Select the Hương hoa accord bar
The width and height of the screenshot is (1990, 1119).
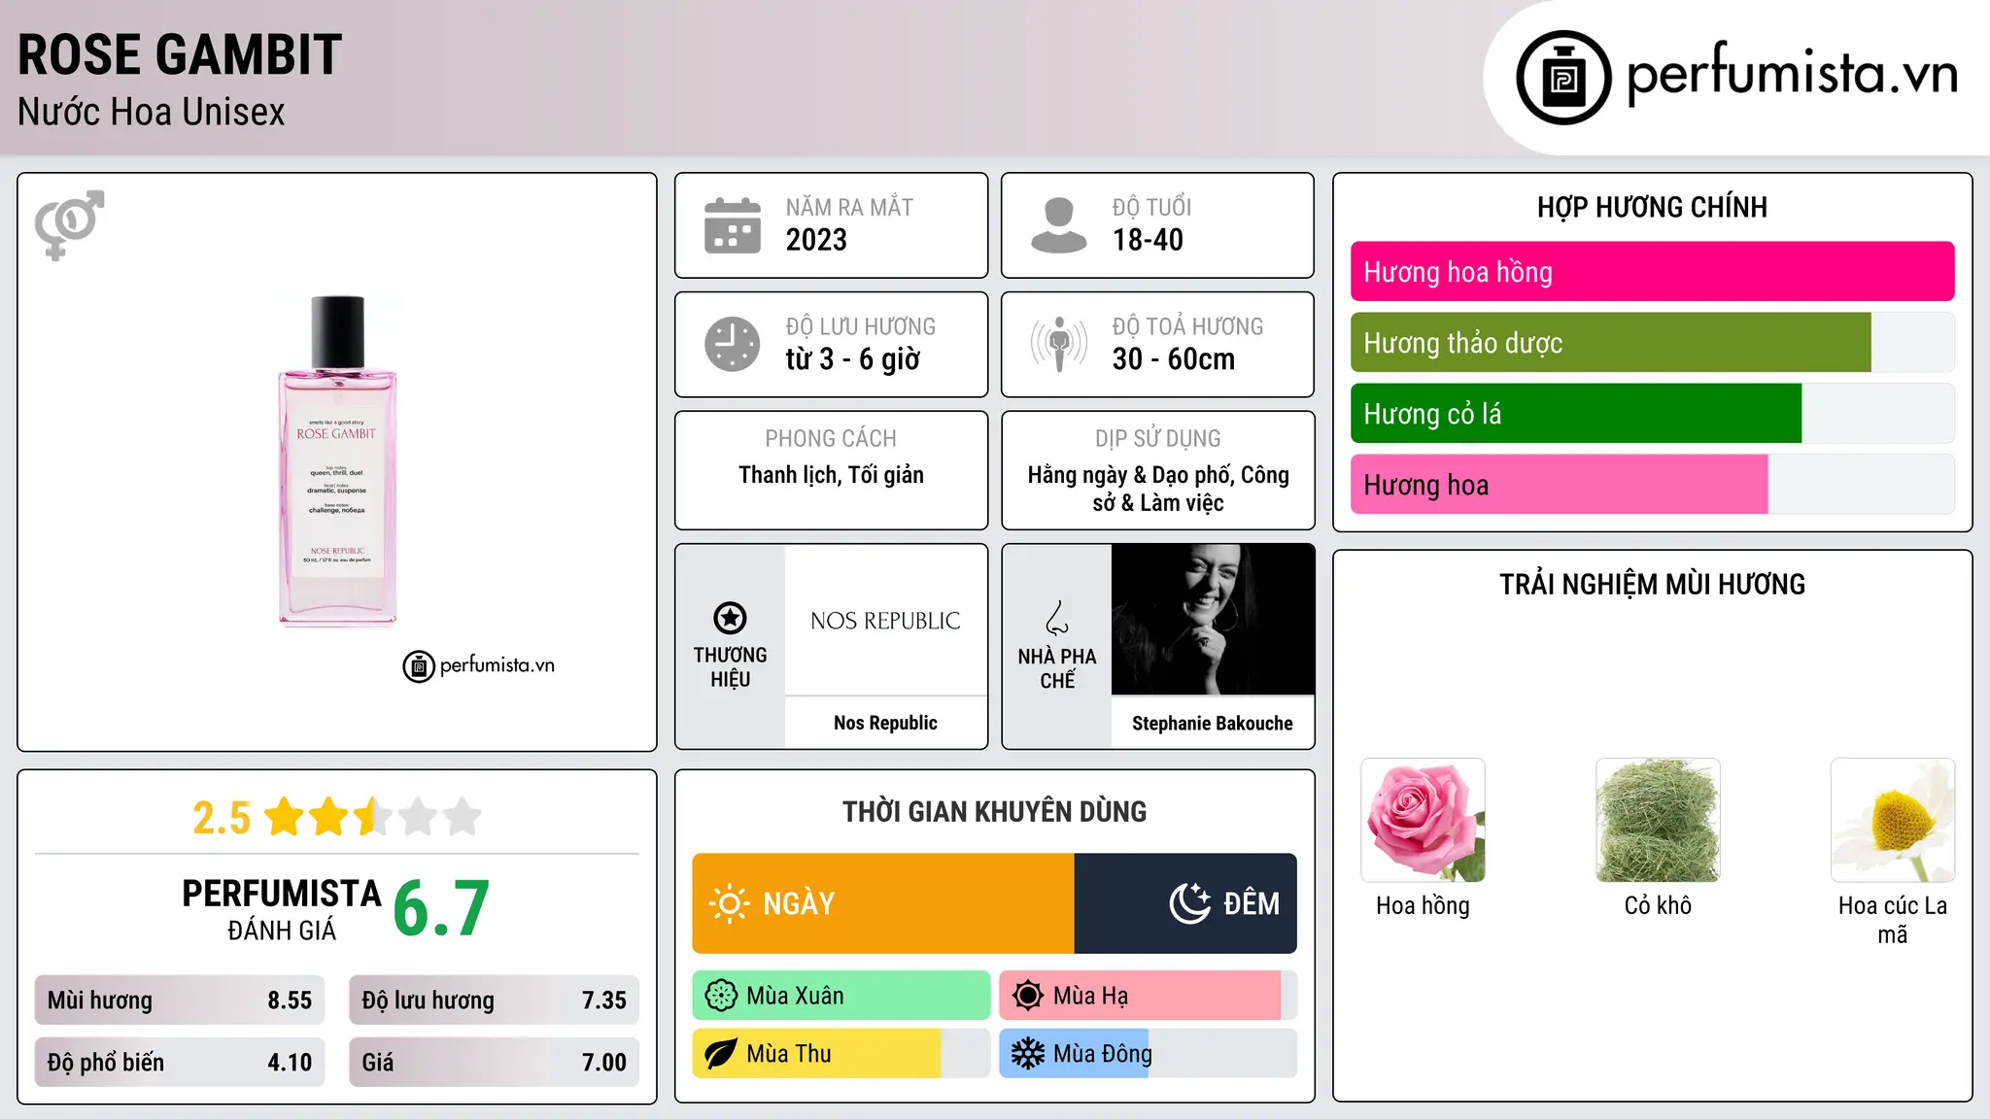pos(1652,485)
